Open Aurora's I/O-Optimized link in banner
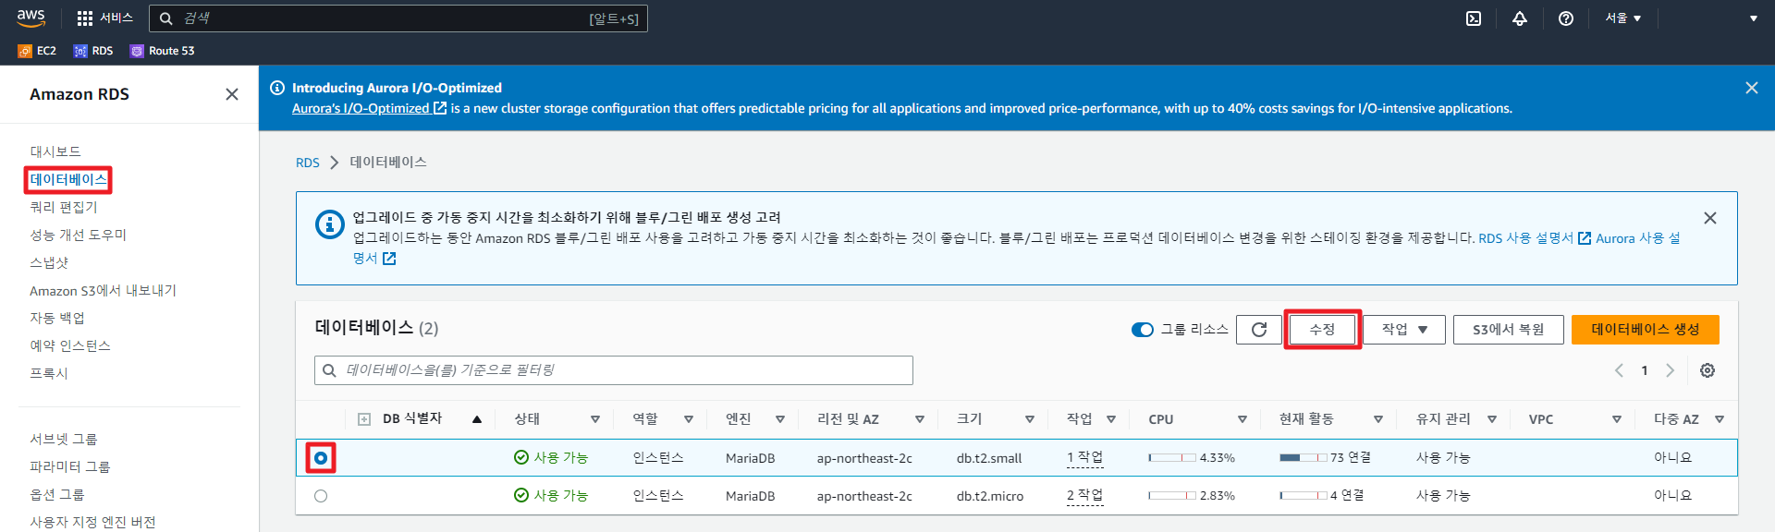This screenshot has height=532, width=1775. [369, 108]
